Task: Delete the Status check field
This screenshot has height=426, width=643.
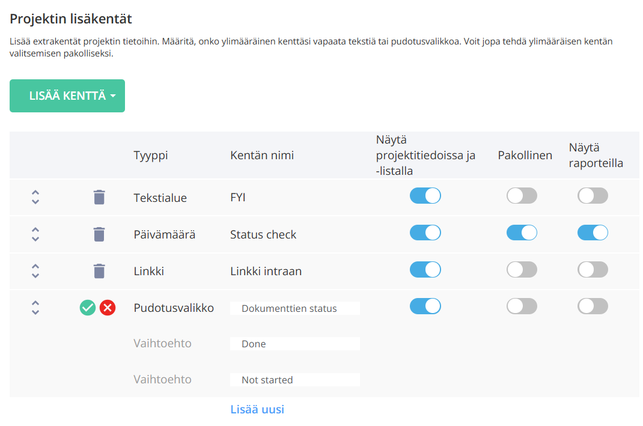Action: click(99, 234)
